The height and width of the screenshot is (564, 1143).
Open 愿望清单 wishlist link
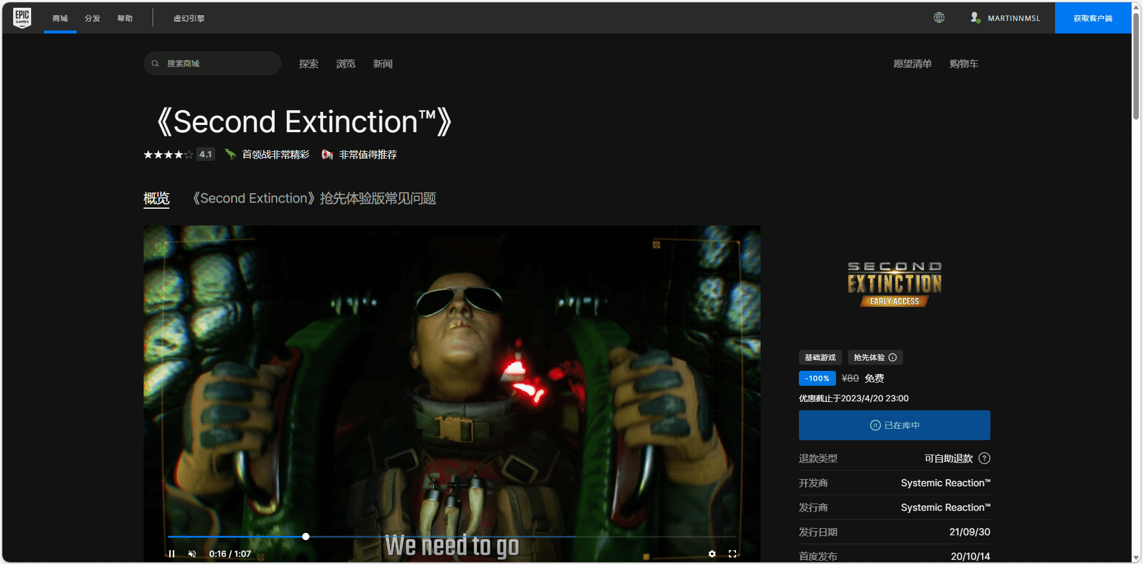(913, 63)
